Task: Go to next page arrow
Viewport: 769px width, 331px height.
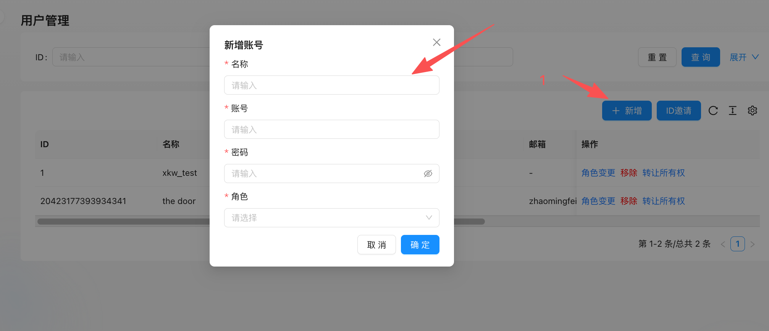Action: (x=752, y=244)
